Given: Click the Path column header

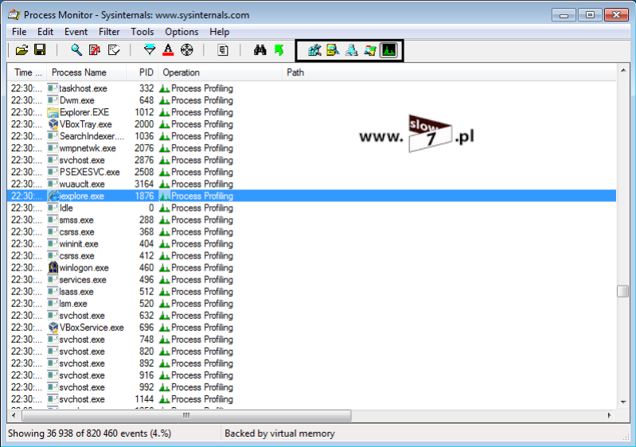Looking at the screenshot, I should tap(449, 72).
